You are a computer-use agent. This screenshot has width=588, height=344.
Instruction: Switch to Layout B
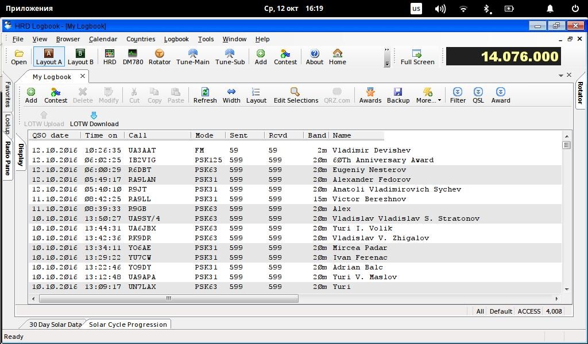pos(80,57)
